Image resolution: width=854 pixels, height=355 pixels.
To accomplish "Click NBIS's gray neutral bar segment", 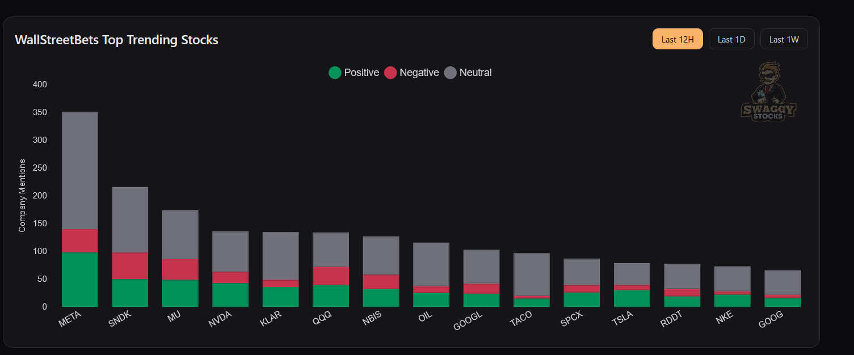I will [381, 256].
